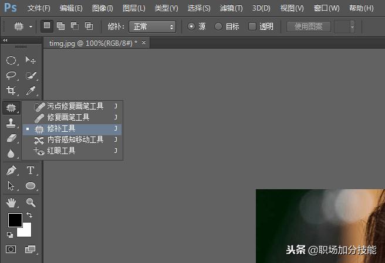Open the 帮助(H) menu
The height and width of the screenshot is (263, 385).
pos(361,8)
